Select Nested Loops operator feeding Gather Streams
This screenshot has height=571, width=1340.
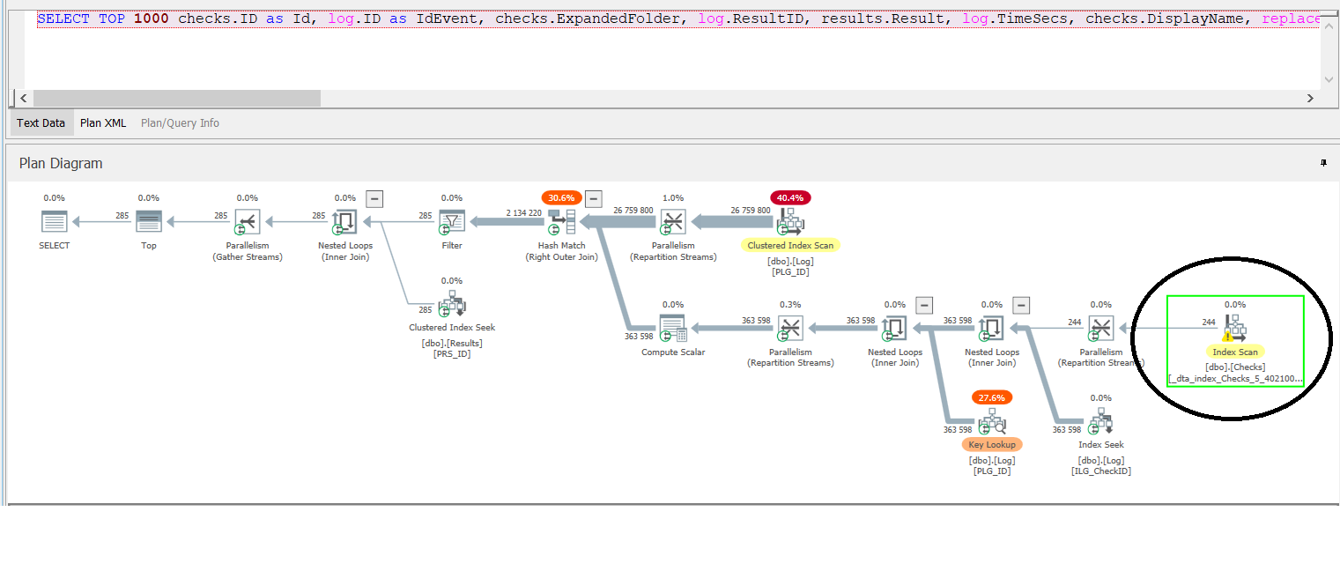(344, 222)
